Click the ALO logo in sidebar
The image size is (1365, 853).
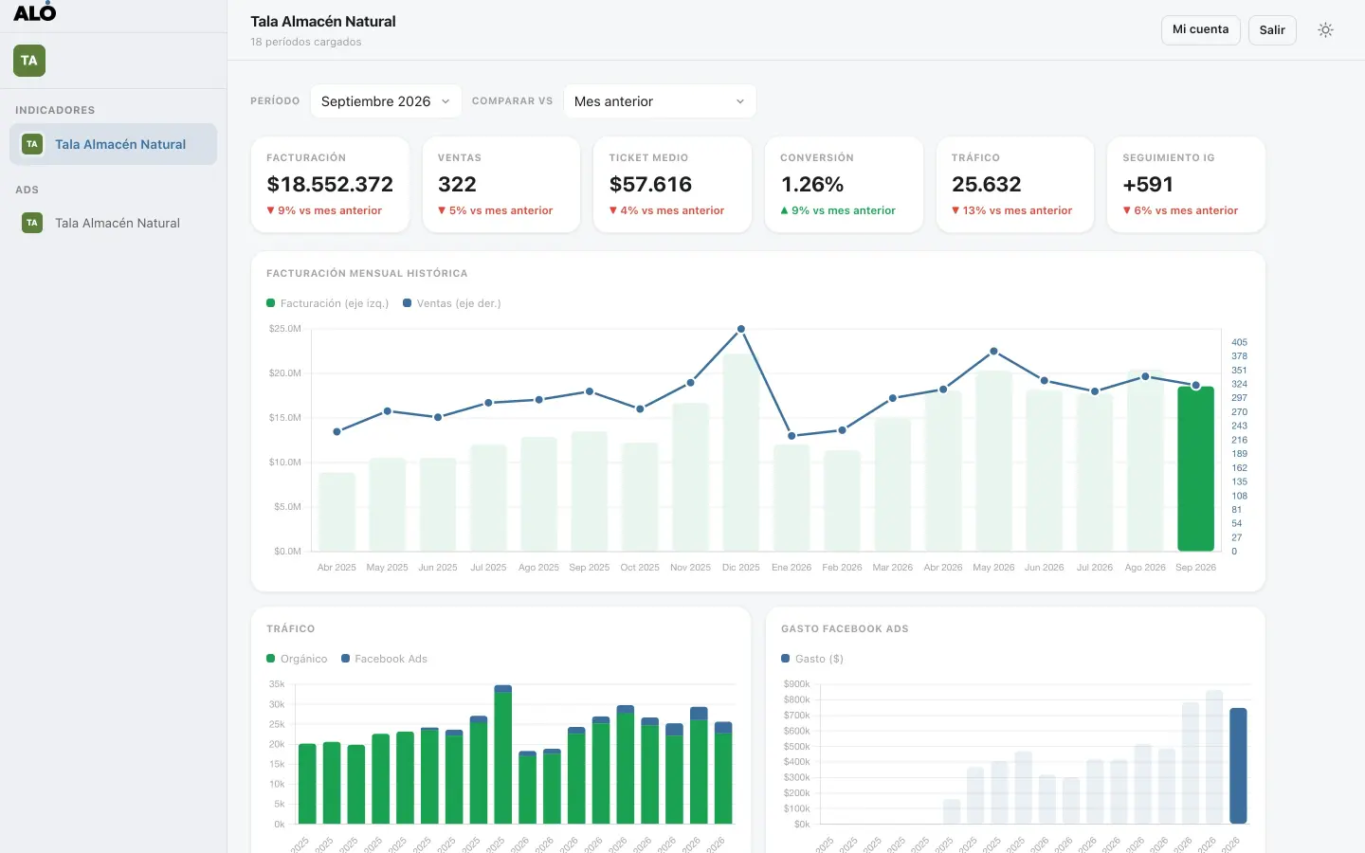click(x=34, y=12)
